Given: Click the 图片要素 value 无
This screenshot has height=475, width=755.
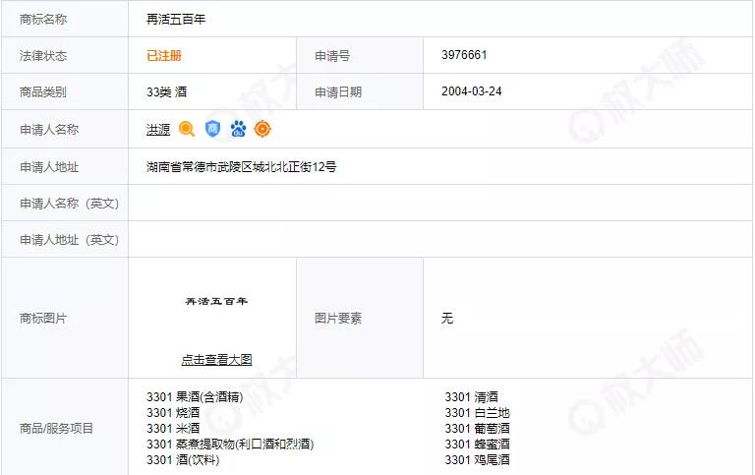Looking at the screenshot, I should coord(447,319).
